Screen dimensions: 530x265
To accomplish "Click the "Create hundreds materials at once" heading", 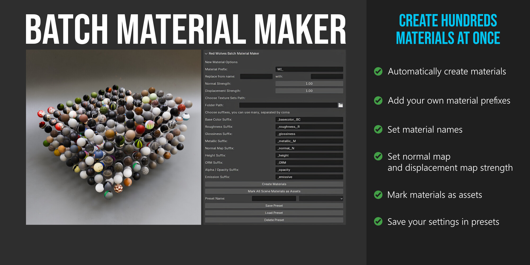I will click(x=448, y=29).
